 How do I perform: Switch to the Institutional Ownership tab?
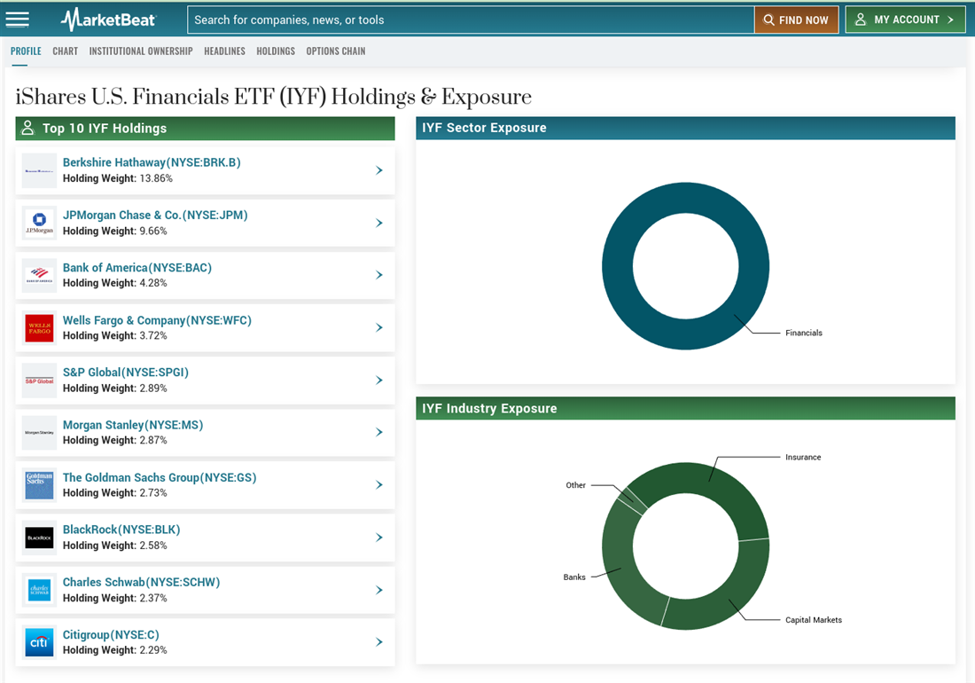point(141,51)
